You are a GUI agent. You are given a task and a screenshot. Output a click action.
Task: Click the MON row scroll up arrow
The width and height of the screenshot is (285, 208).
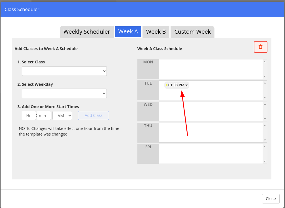(x=265, y=62)
